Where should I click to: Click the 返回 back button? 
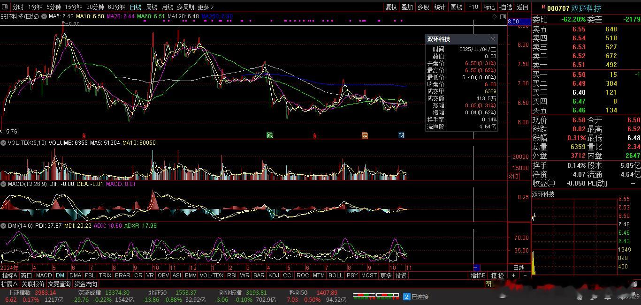point(522,7)
